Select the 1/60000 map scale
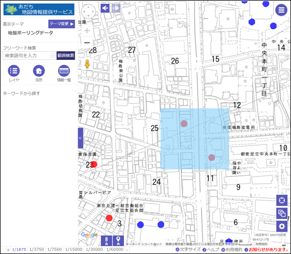This screenshot has height=254, width=291. (x=115, y=250)
